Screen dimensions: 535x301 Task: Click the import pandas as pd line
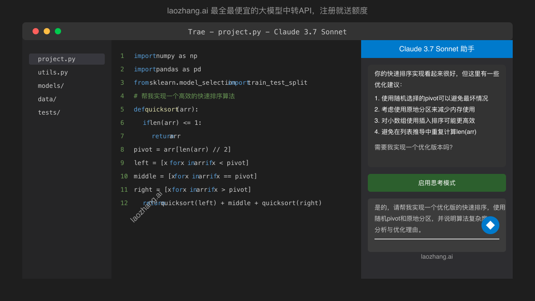[167, 69]
